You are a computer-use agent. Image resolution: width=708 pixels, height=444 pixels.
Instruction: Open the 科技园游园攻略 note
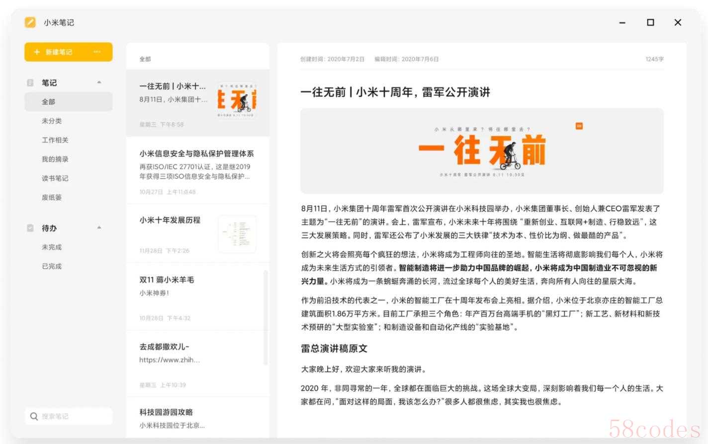click(197, 418)
